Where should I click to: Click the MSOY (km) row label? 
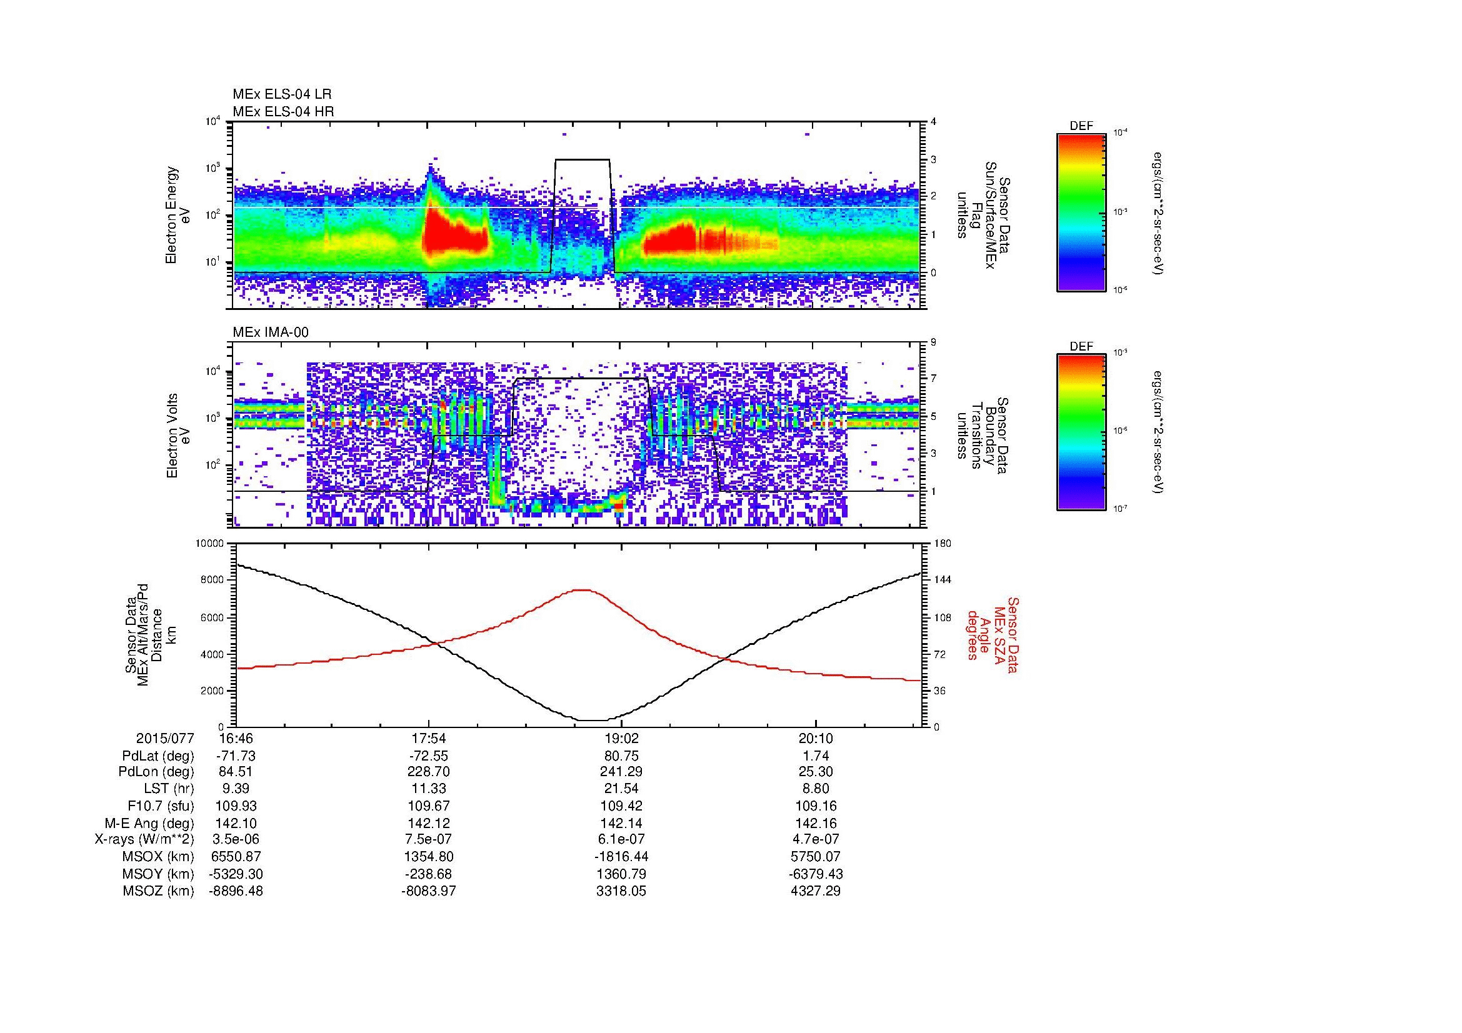[158, 874]
